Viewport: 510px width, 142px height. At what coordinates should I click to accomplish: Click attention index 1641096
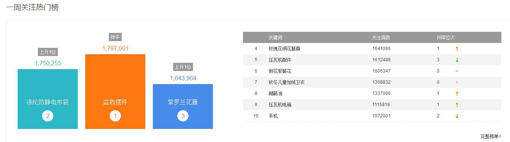pos(381,49)
